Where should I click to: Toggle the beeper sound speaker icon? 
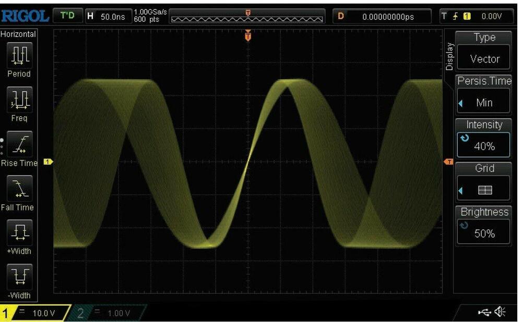tap(501, 312)
